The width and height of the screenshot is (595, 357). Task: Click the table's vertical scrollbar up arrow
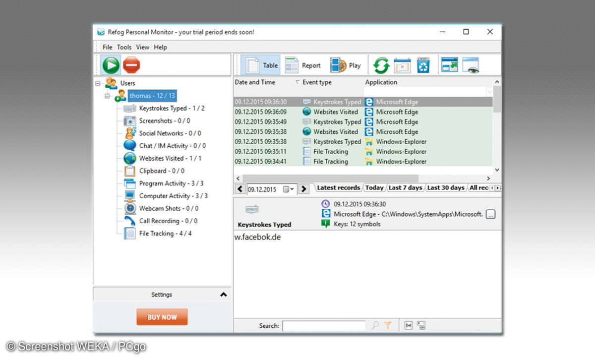(x=497, y=81)
